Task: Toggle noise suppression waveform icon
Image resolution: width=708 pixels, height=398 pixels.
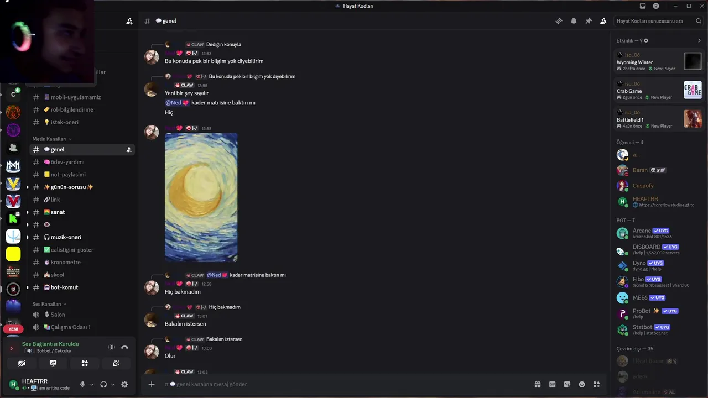Action: [111, 347]
